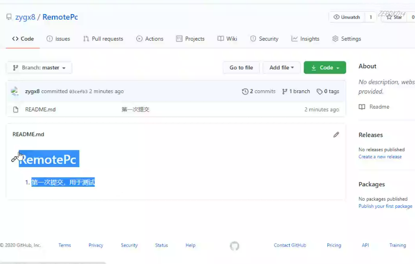Open the Wiki tab

coord(227,39)
